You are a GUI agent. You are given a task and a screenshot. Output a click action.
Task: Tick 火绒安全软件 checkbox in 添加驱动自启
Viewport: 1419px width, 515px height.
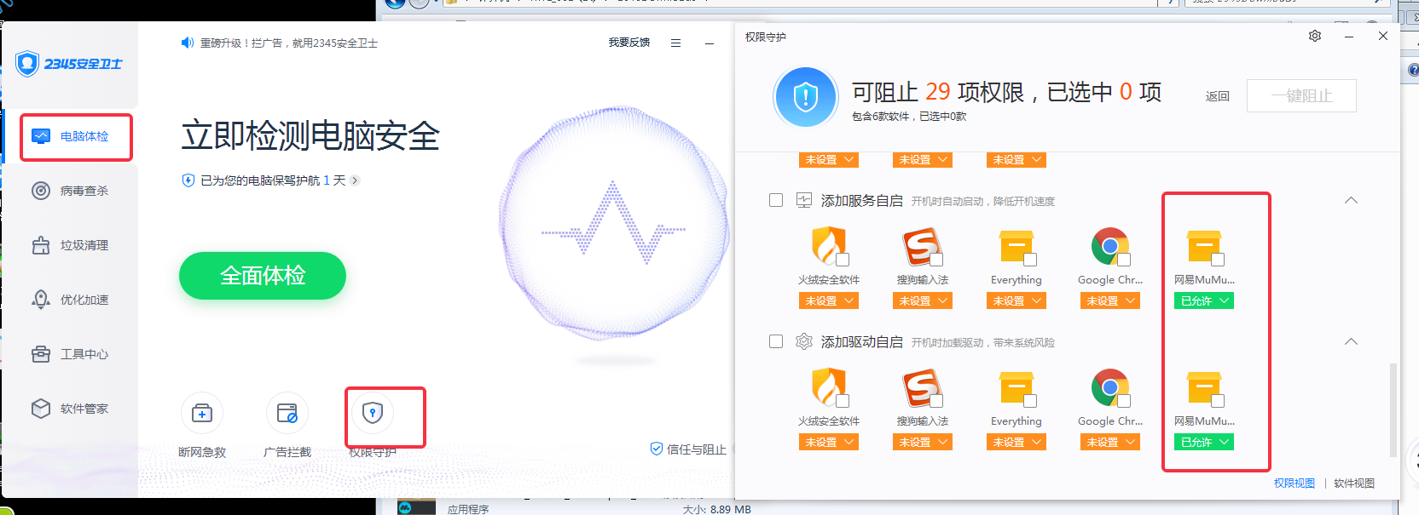[843, 401]
